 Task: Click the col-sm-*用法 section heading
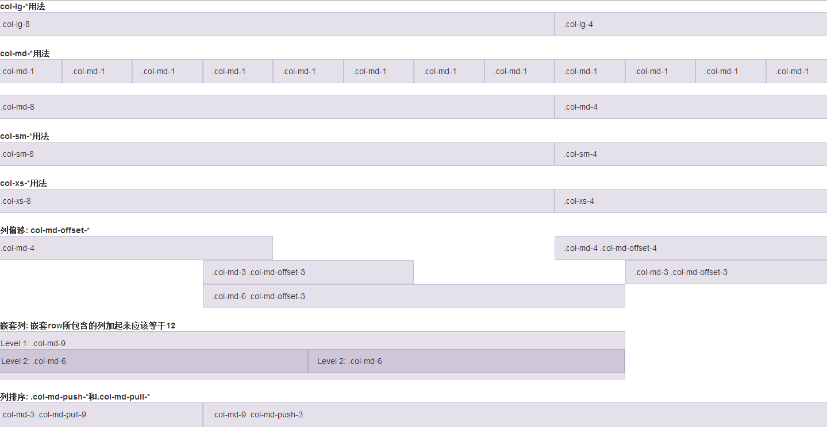click(25, 136)
